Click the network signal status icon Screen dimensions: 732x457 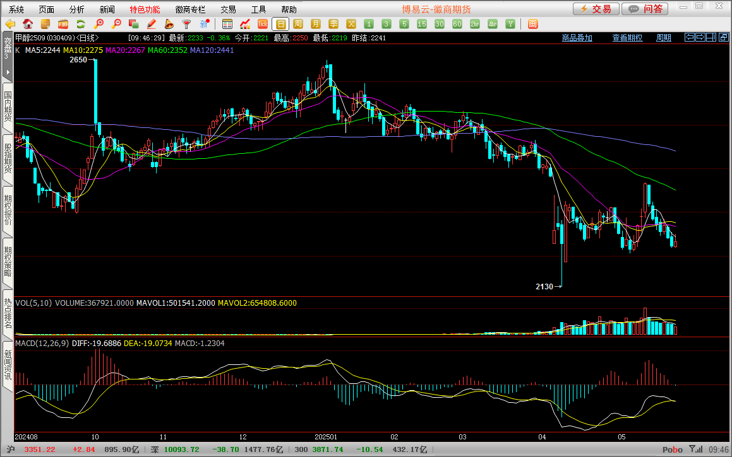pyautogui.click(x=696, y=449)
